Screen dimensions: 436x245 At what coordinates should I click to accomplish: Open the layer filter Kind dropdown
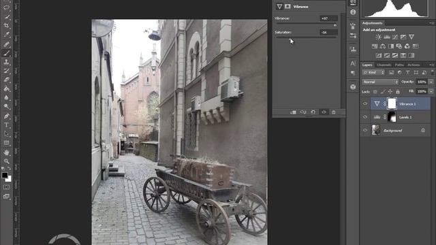(373, 73)
